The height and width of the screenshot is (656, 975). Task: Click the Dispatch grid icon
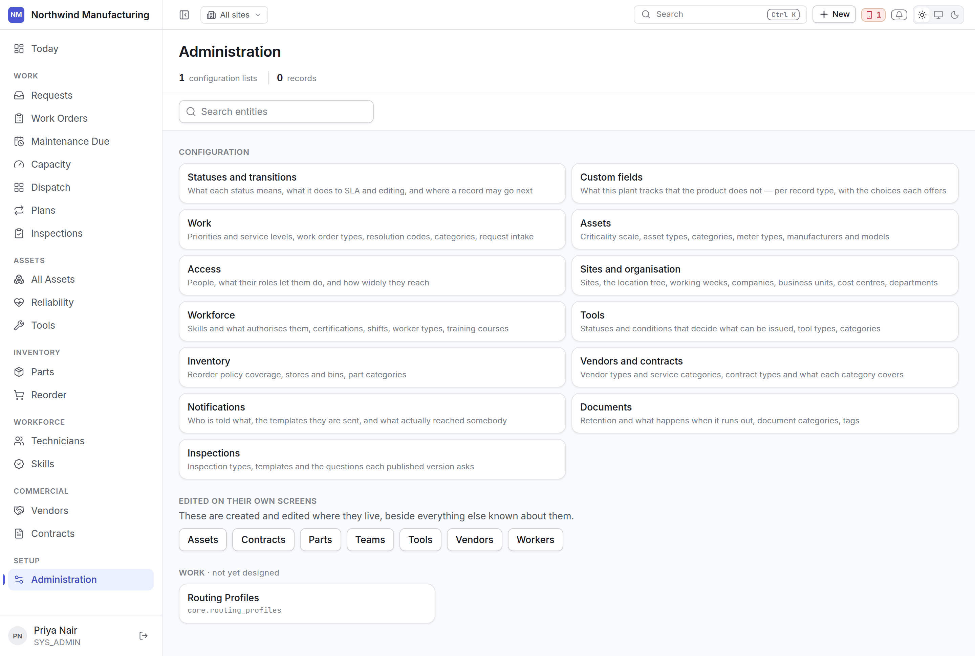(19, 187)
